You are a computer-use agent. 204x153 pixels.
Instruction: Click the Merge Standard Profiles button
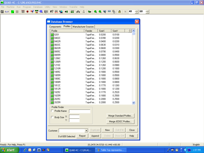click(120, 116)
